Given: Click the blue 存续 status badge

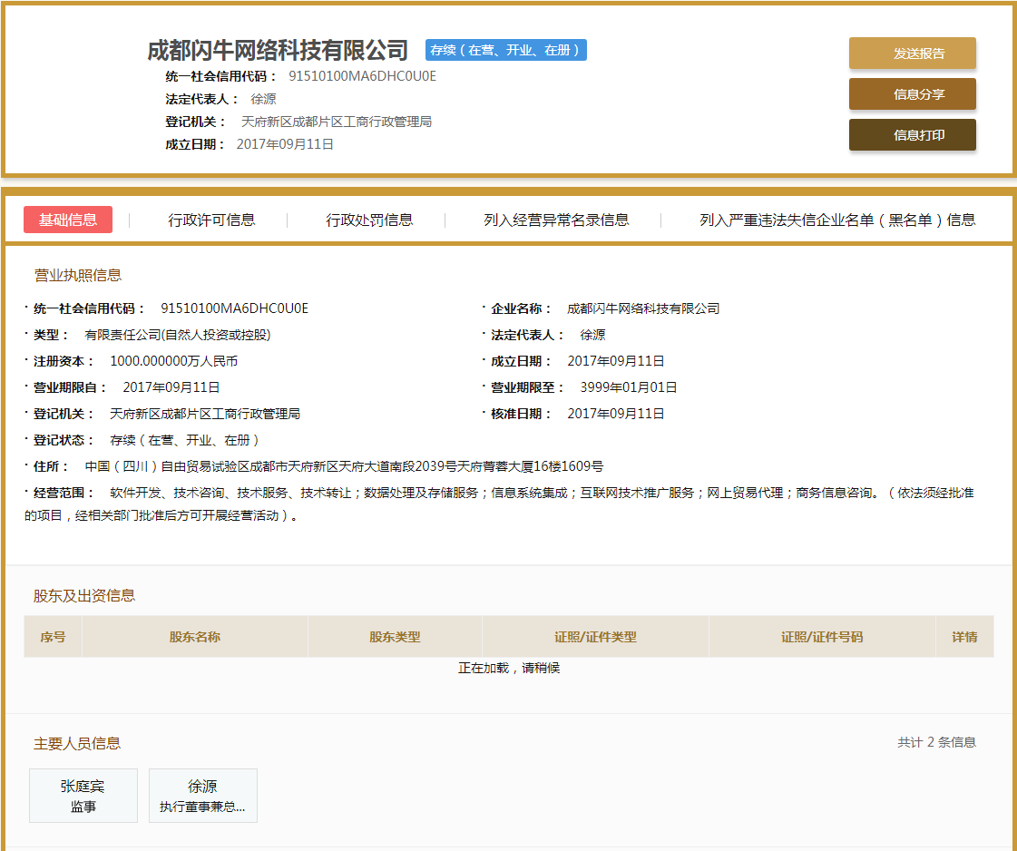Looking at the screenshot, I should 505,50.
